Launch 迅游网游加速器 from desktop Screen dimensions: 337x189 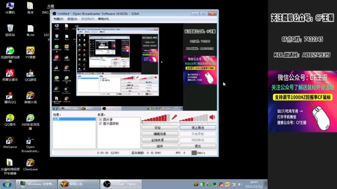click(x=10, y=55)
